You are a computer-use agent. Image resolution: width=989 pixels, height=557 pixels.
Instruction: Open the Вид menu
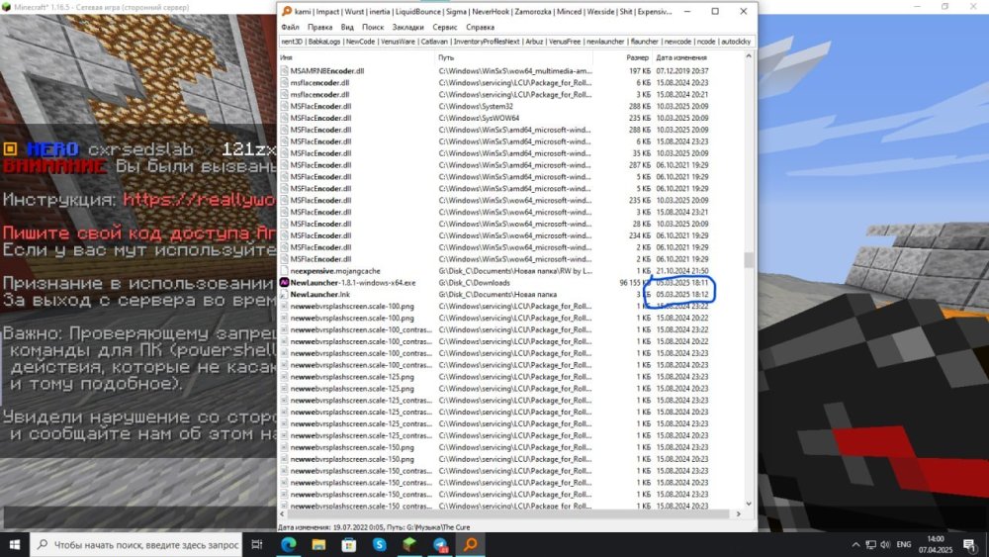pyautogui.click(x=347, y=27)
